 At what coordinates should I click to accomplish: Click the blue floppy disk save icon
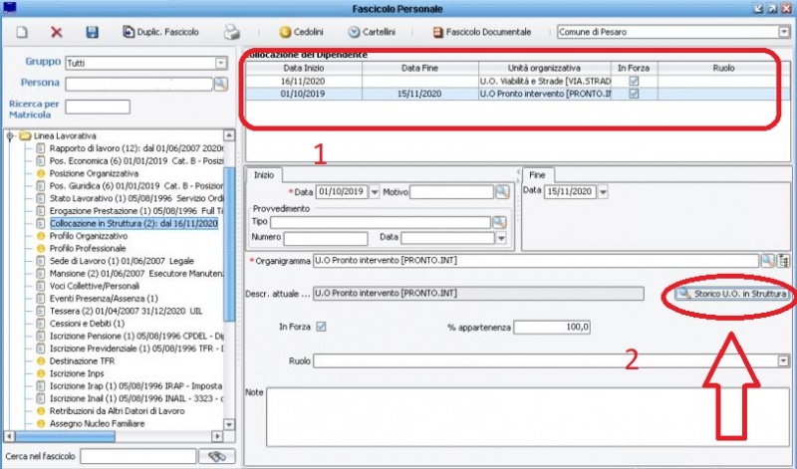(92, 32)
